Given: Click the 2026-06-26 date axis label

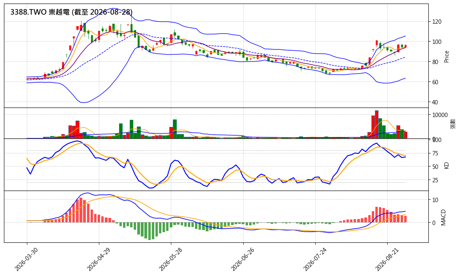Looking at the screenshot, I should click(242, 259).
